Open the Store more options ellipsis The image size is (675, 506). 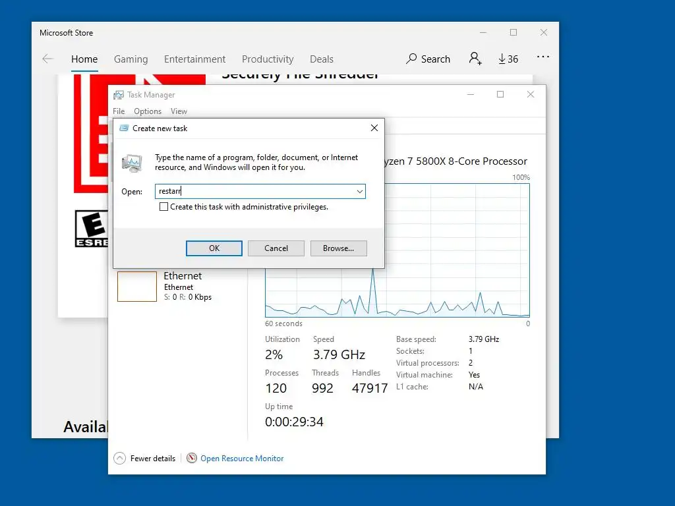(x=543, y=57)
